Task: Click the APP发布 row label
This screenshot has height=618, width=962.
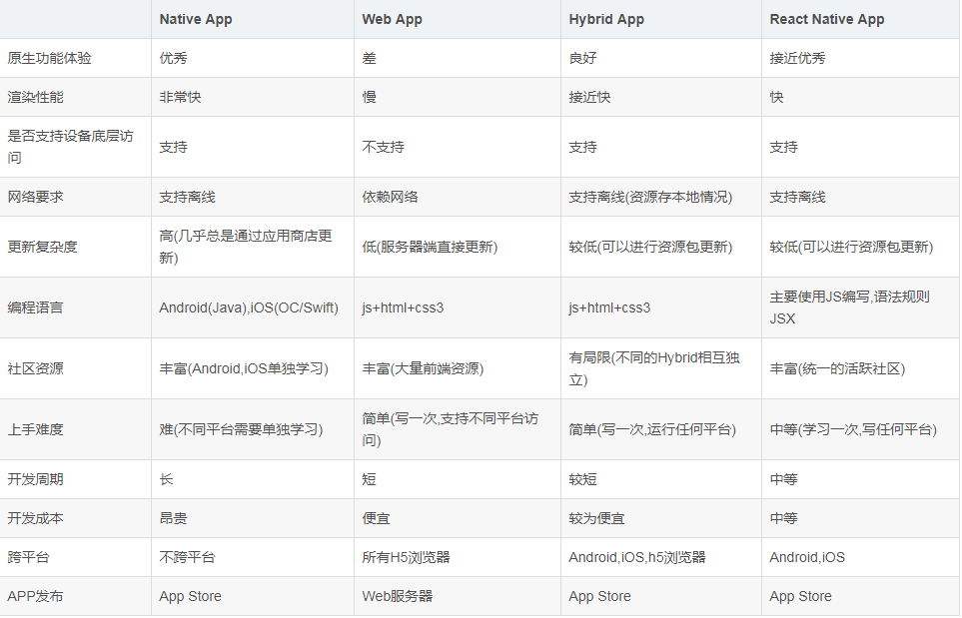Action: (36, 596)
